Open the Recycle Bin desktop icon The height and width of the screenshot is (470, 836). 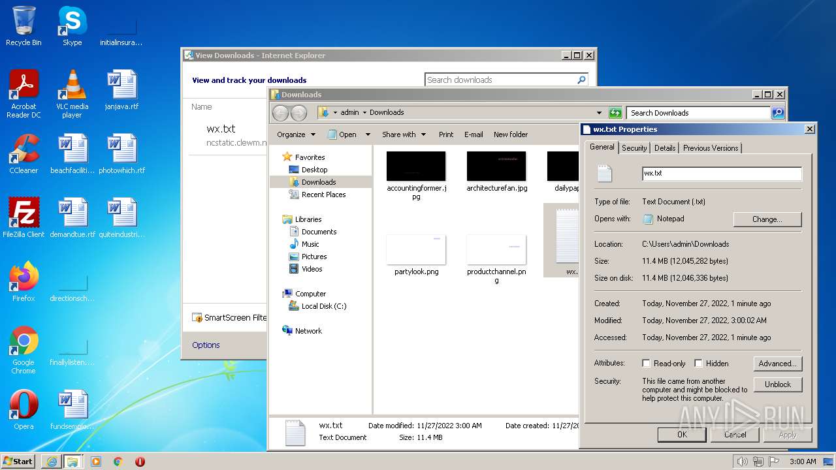tap(24, 26)
